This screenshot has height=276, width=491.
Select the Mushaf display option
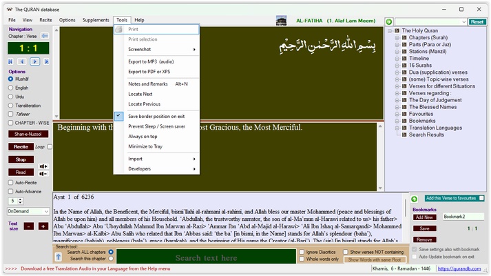click(x=10, y=79)
